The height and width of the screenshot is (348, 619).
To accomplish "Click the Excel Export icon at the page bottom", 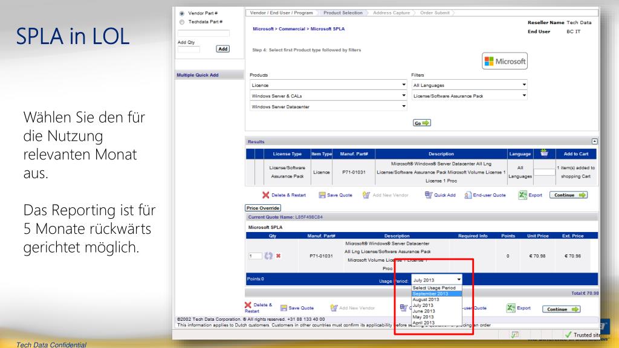I will point(511,308).
